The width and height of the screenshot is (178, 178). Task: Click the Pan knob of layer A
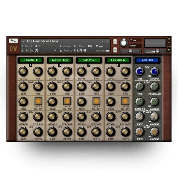pyautogui.click(x=38, y=71)
